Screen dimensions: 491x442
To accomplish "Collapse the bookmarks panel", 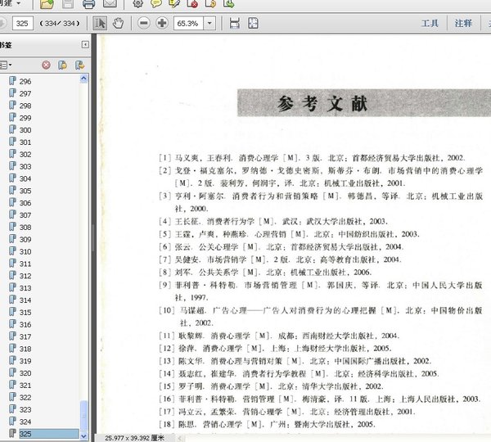I will [x=85, y=44].
